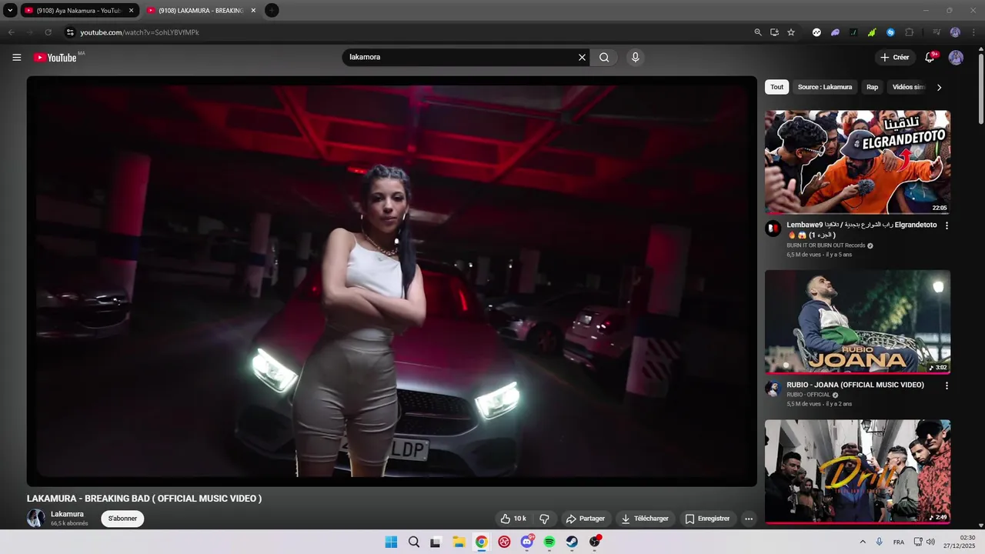Open Lakamura channel avatar
The image size is (985, 554).
coord(36,518)
